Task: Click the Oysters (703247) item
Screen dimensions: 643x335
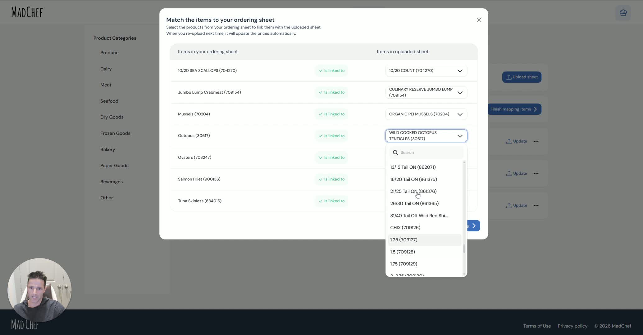Action: point(194,158)
